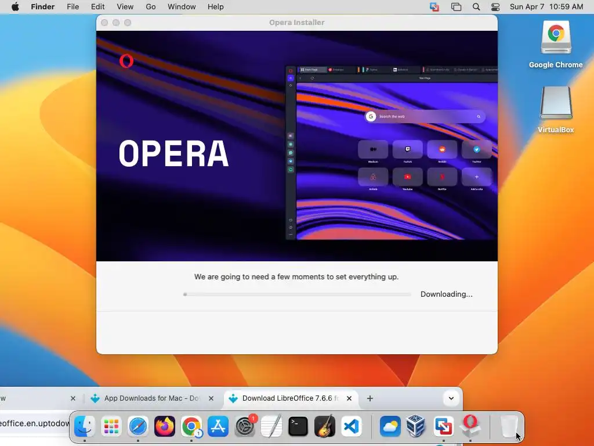Launch Firefox from the Dock

(164, 426)
